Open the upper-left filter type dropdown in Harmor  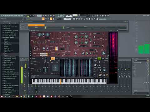(84, 34)
